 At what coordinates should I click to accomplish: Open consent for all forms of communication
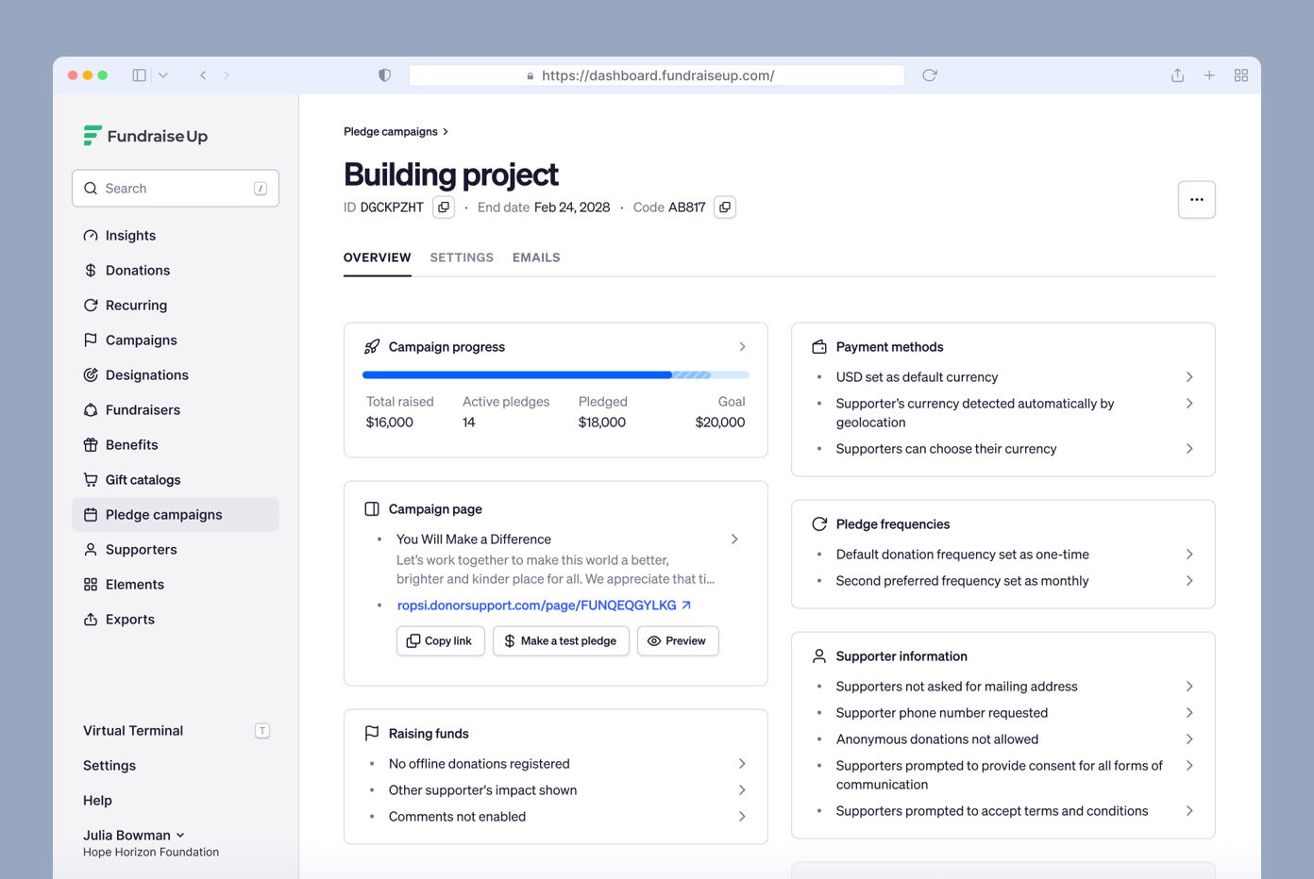(x=1003, y=775)
